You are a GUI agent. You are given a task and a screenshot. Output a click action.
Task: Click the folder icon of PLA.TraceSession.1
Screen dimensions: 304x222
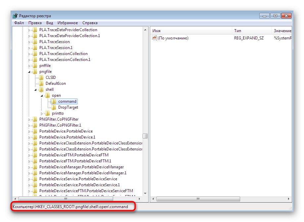point(35,48)
